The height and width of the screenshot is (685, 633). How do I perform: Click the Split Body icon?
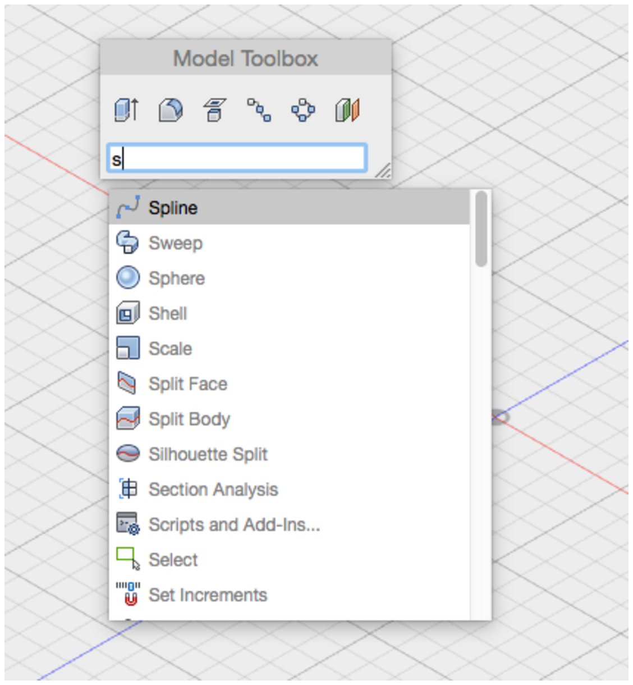pyautogui.click(x=128, y=419)
